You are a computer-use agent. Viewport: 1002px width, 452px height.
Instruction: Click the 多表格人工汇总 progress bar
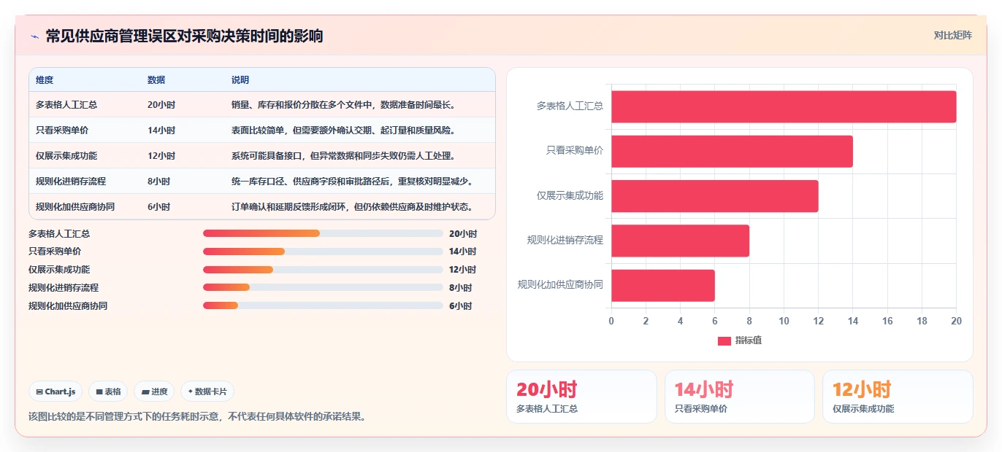(x=323, y=233)
